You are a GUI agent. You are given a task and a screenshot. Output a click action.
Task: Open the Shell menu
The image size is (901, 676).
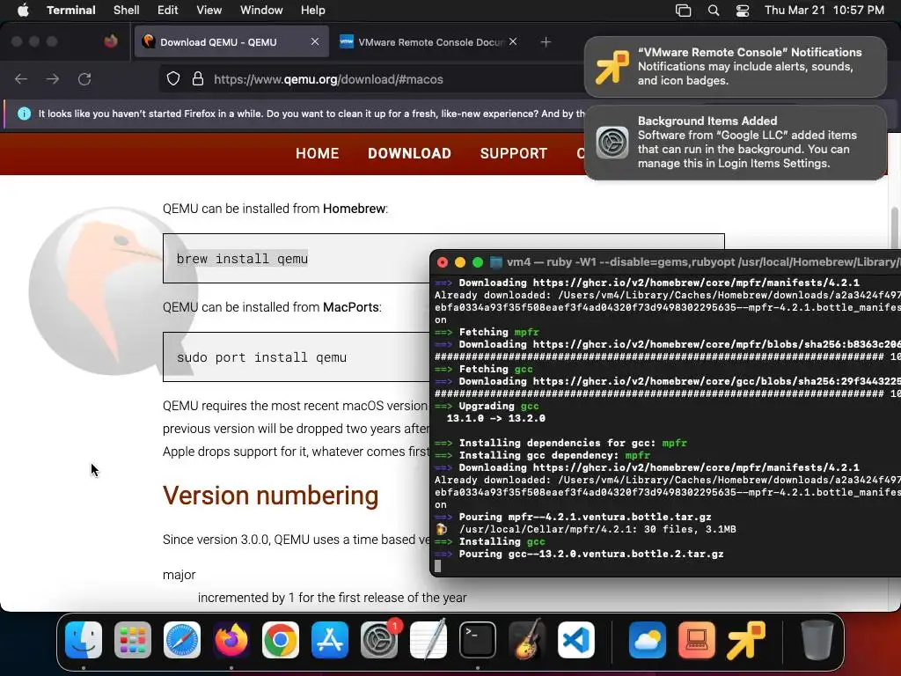coord(126,11)
